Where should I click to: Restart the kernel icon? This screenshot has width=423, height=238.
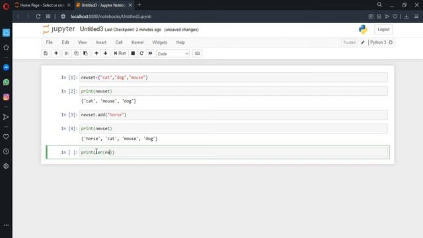[x=141, y=54]
